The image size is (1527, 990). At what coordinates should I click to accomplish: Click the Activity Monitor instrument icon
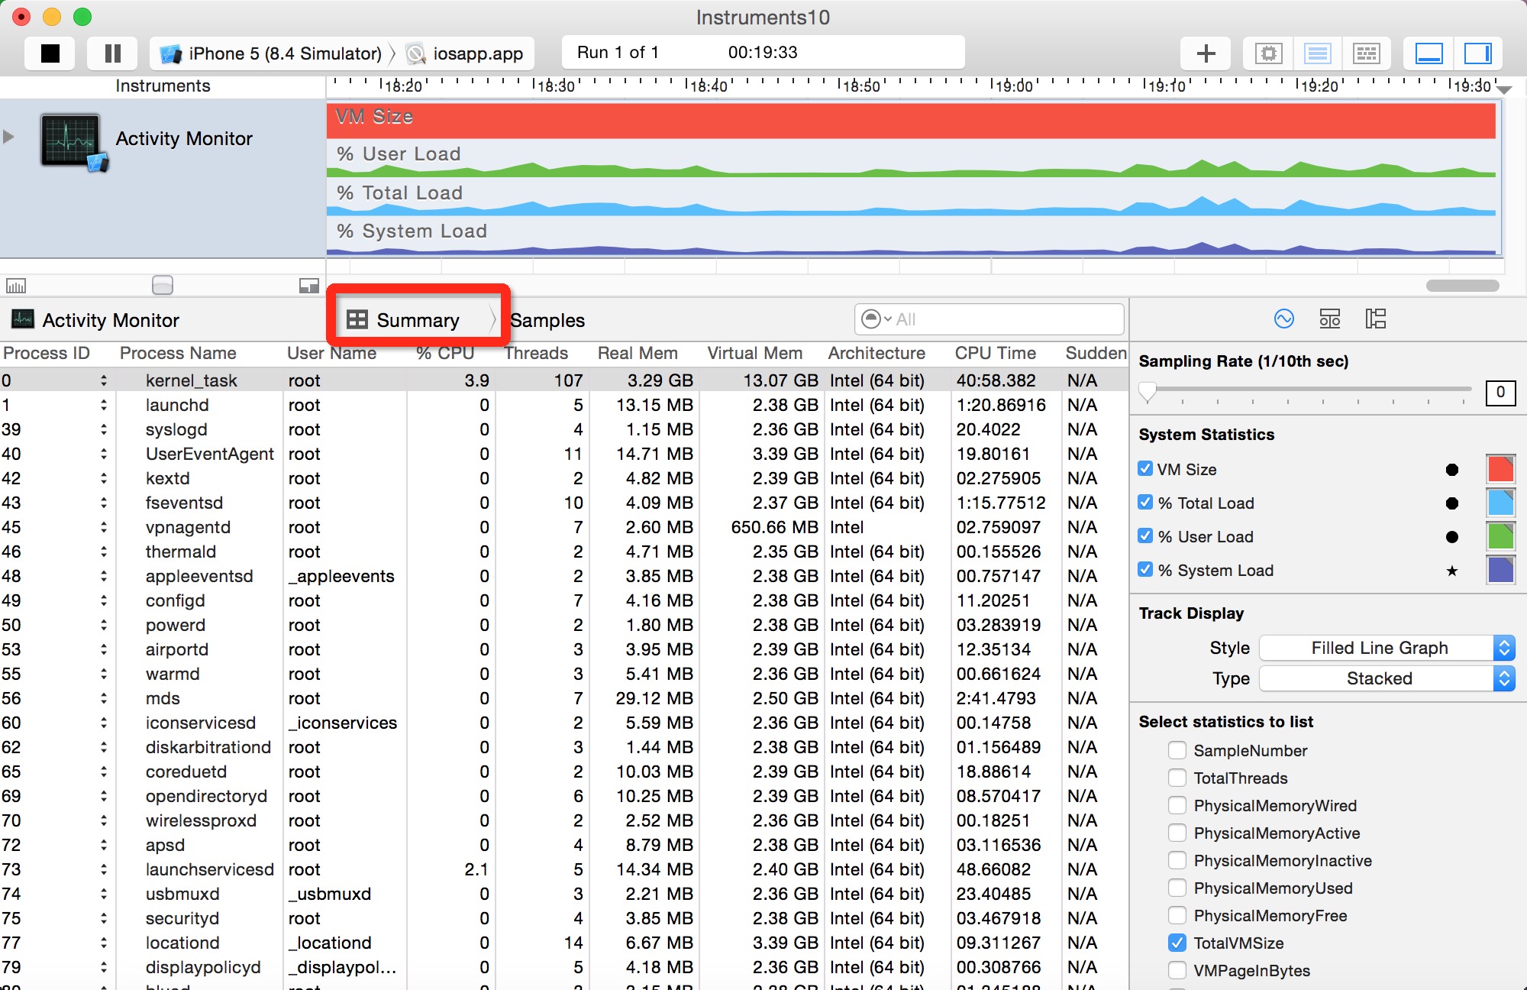pyautogui.click(x=73, y=141)
